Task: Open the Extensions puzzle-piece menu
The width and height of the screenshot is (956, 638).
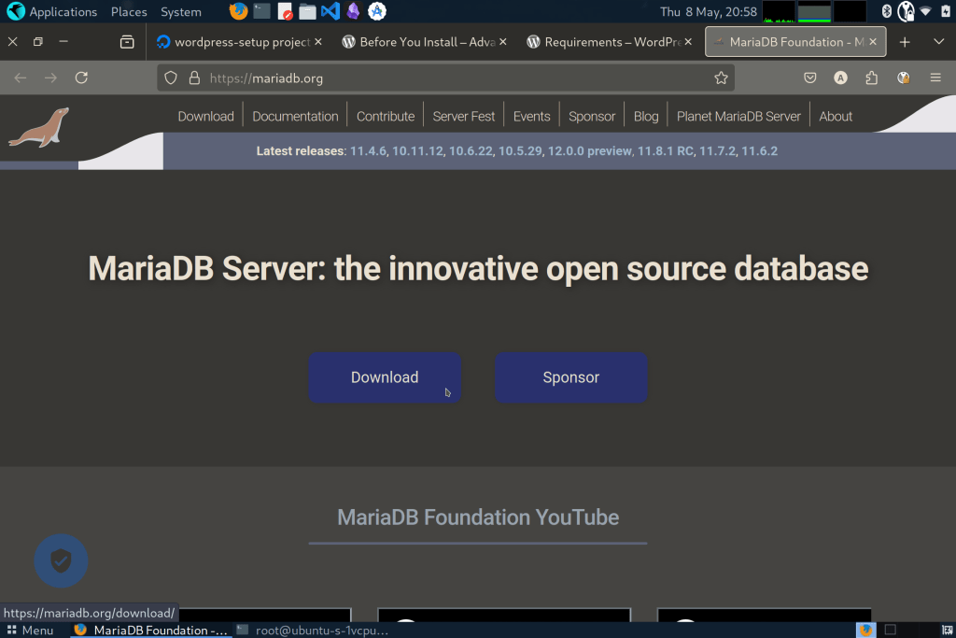Action: pyautogui.click(x=872, y=78)
